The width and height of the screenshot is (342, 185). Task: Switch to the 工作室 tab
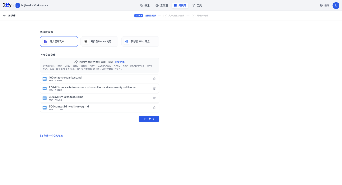click(x=162, y=5)
